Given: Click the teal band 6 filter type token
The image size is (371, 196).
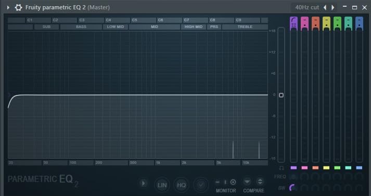Looking at the screenshot, I should [x=348, y=23].
